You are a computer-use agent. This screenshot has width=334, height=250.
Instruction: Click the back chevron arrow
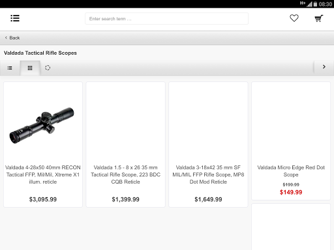(6, 38)
